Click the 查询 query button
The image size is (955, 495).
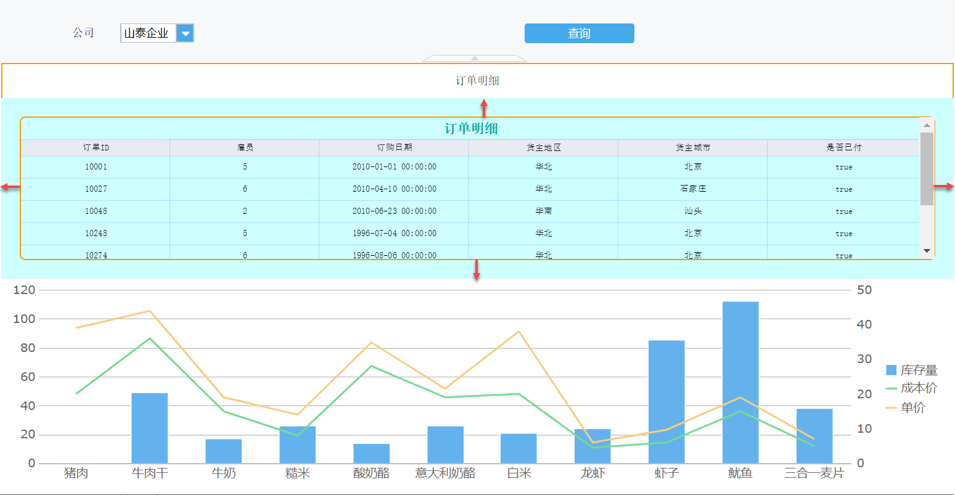click(579, 33)
